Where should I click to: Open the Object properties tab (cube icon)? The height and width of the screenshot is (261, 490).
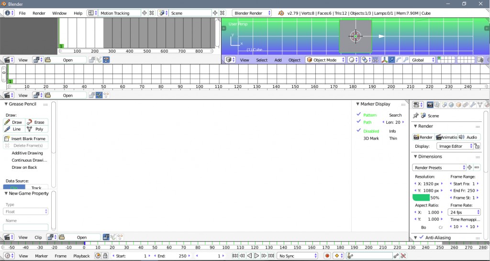tap(458, 105)
